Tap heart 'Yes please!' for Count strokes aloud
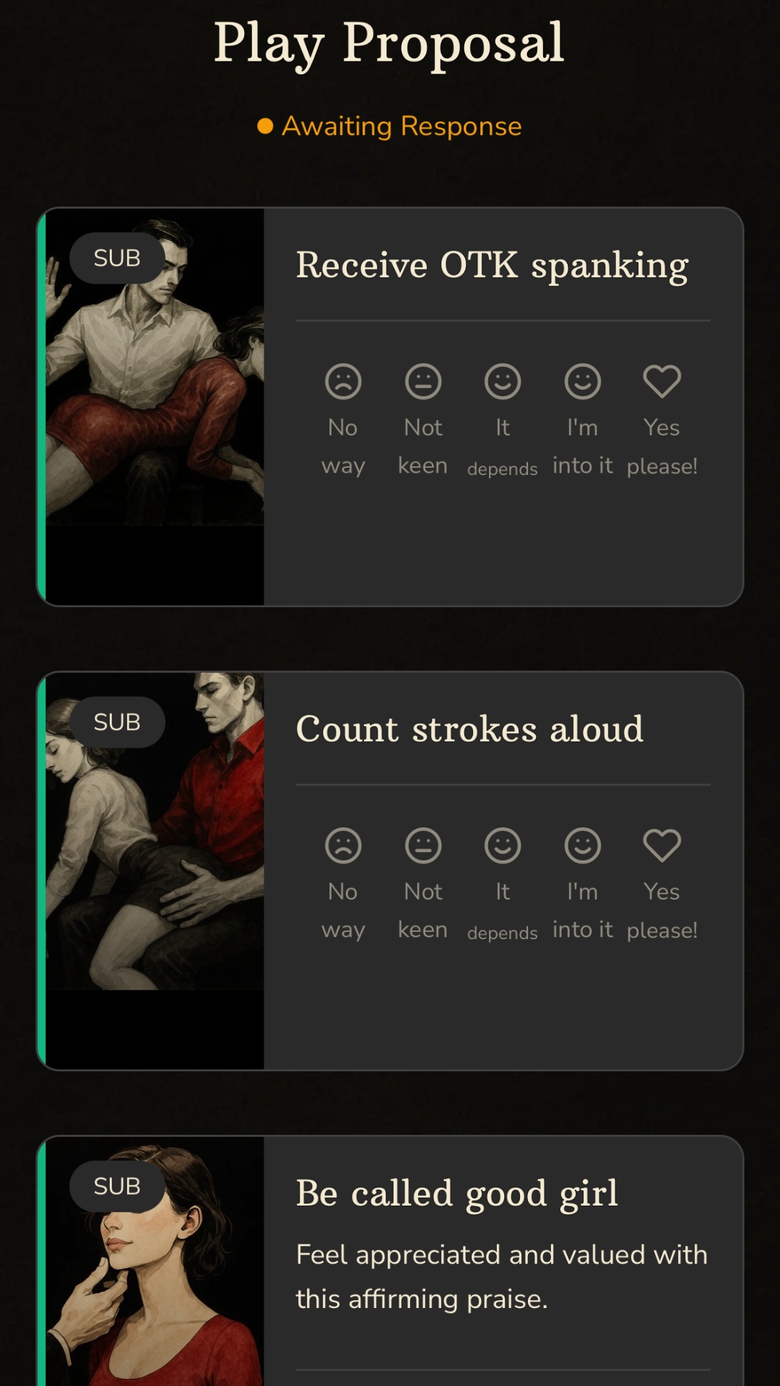Screen dimensions: 780x1386 [x=662, y=845]
